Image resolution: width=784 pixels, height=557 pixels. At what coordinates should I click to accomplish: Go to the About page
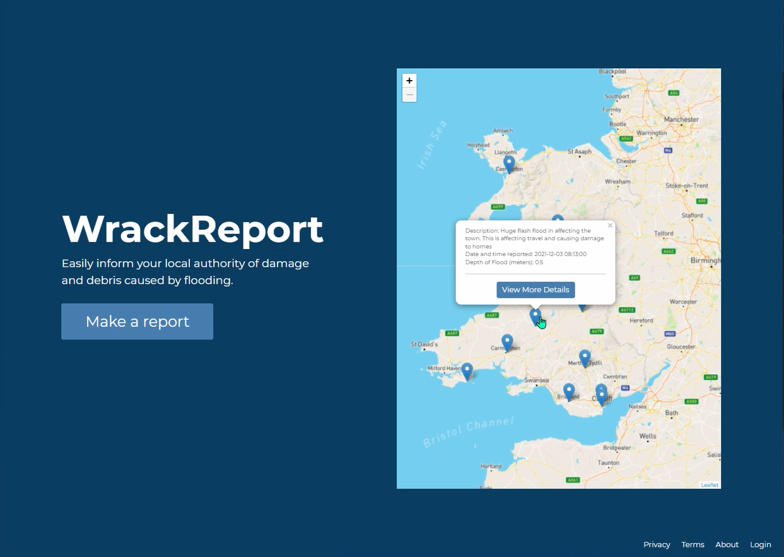[727, 544]
